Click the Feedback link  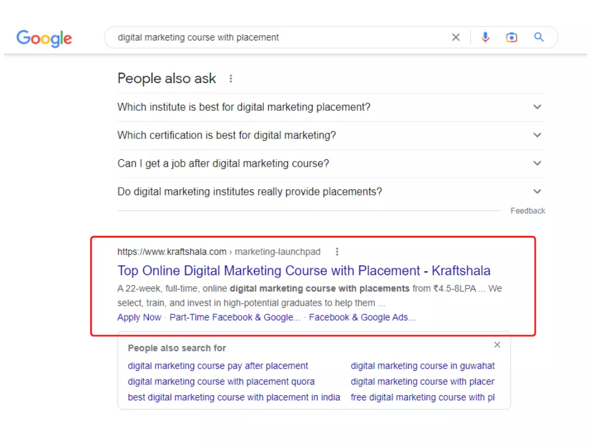(528, 211)
